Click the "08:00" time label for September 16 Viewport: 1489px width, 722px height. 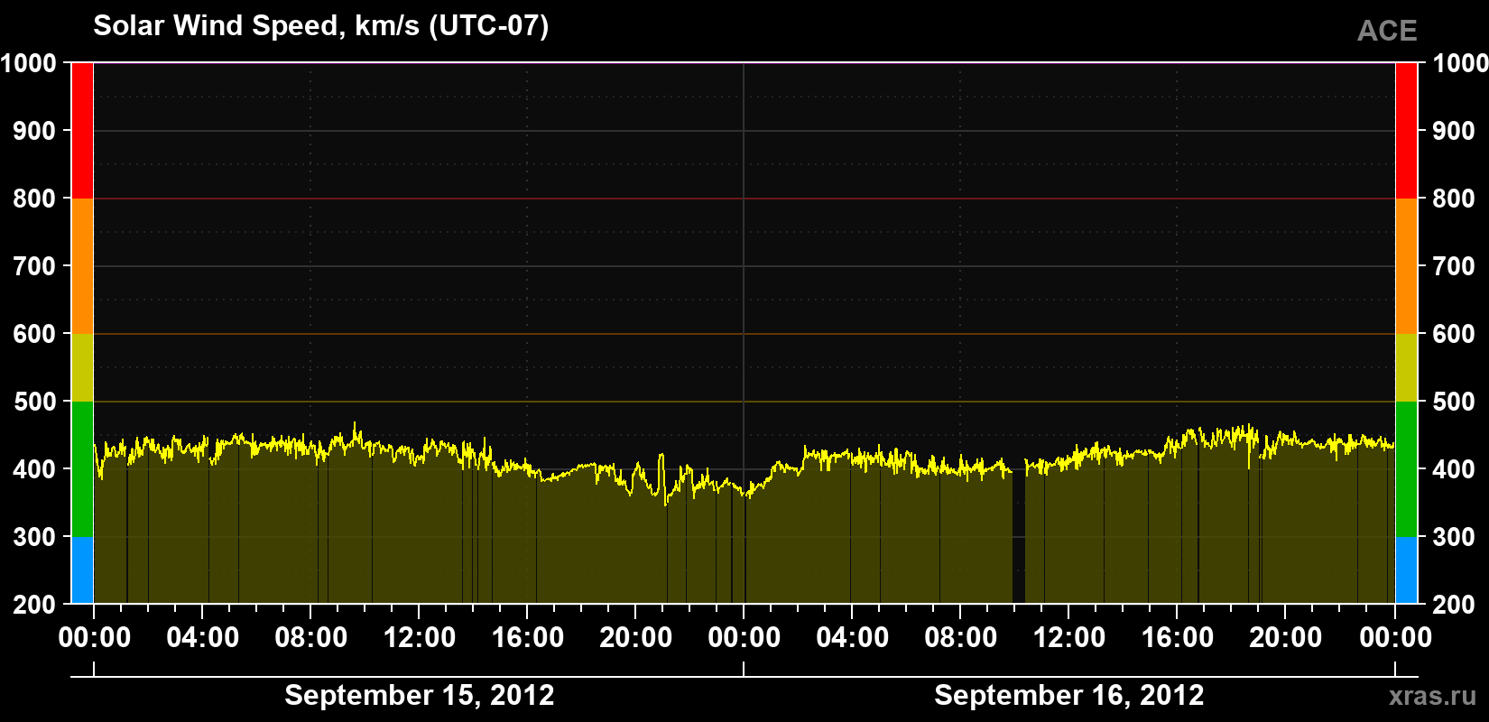[961, 638]
